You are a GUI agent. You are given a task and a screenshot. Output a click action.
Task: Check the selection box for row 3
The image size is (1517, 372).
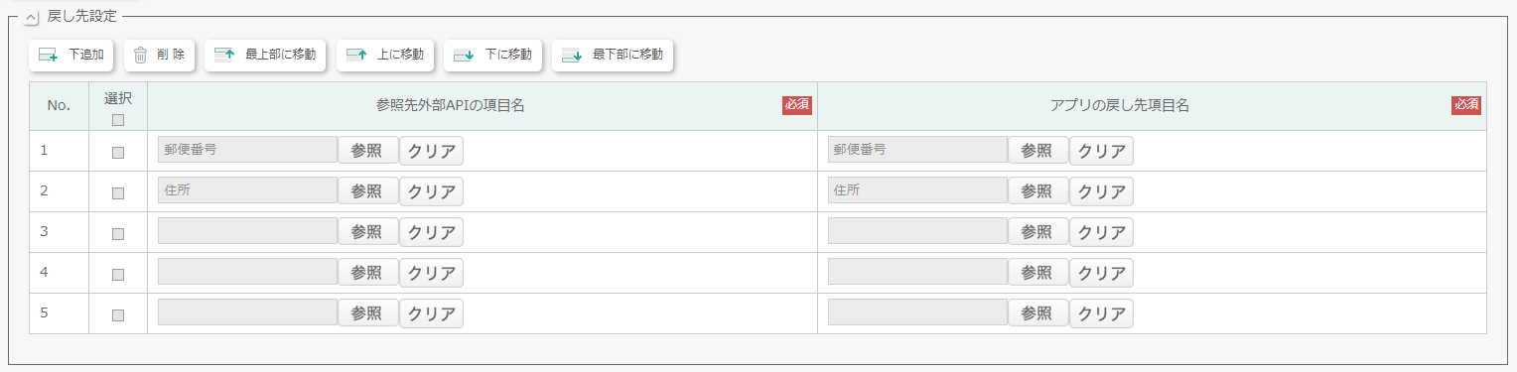point(118,234)
